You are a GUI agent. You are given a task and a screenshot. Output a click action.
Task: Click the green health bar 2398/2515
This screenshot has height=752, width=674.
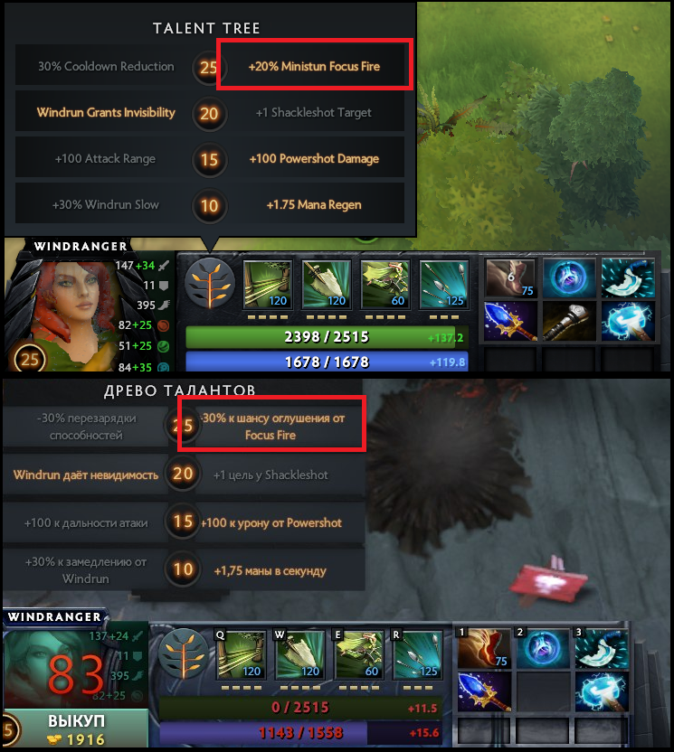327,337
